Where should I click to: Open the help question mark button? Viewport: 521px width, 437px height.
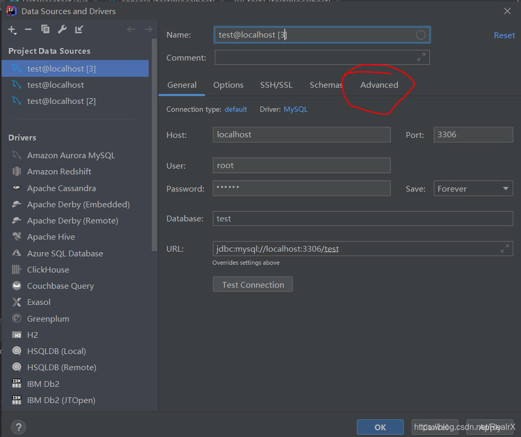point(19,428)
